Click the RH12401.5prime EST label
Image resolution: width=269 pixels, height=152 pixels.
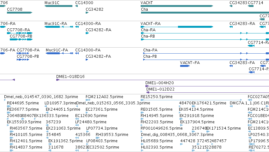click(x=26, y=141)
